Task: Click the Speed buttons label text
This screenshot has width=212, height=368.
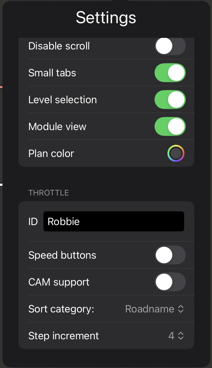Action: [x=62, y=255]
